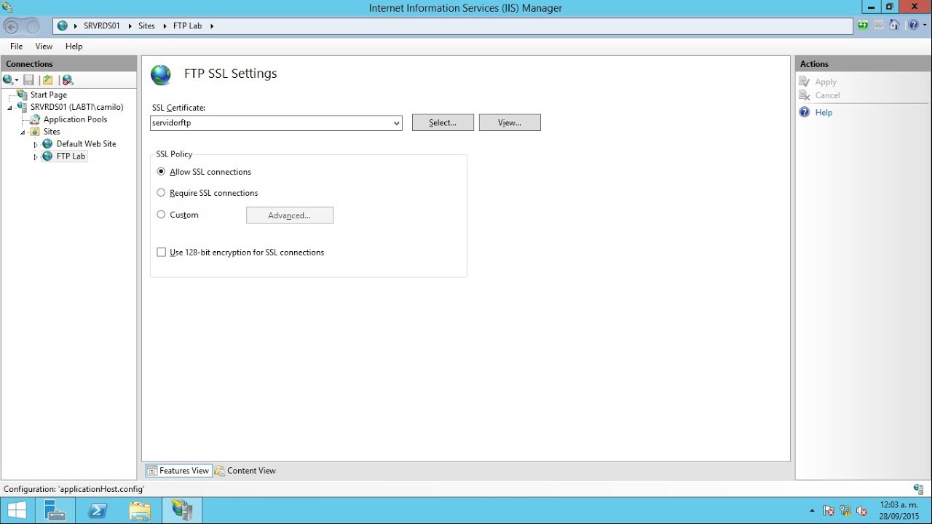Show hidden tray icons arrow

click(812, 511)
